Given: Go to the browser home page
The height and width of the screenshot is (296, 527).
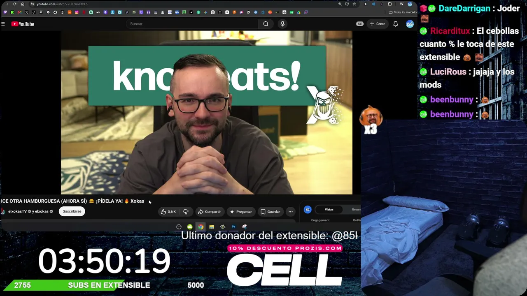Looking at the screenshot, I should [23, 4].
